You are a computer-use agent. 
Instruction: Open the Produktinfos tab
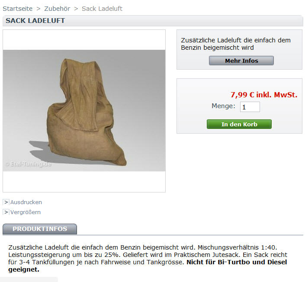[x=40, y=229]
